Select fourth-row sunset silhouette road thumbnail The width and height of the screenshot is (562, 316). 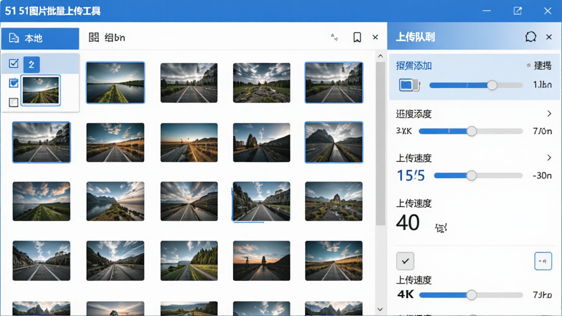click(262, 261)
